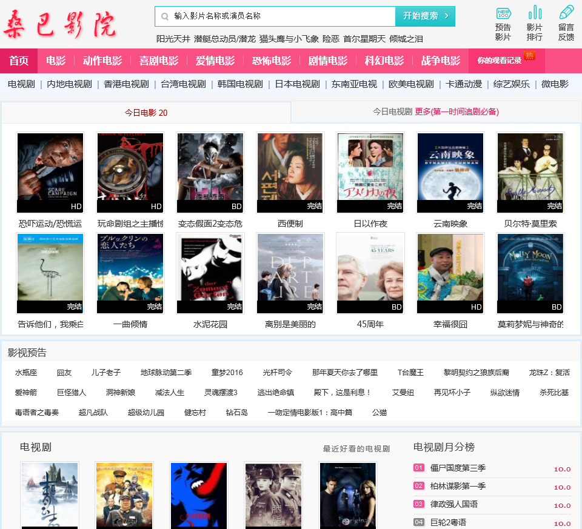Go to 剧情电影 category
The width and height of the screenshot is (582, 529).
[328, 61]
